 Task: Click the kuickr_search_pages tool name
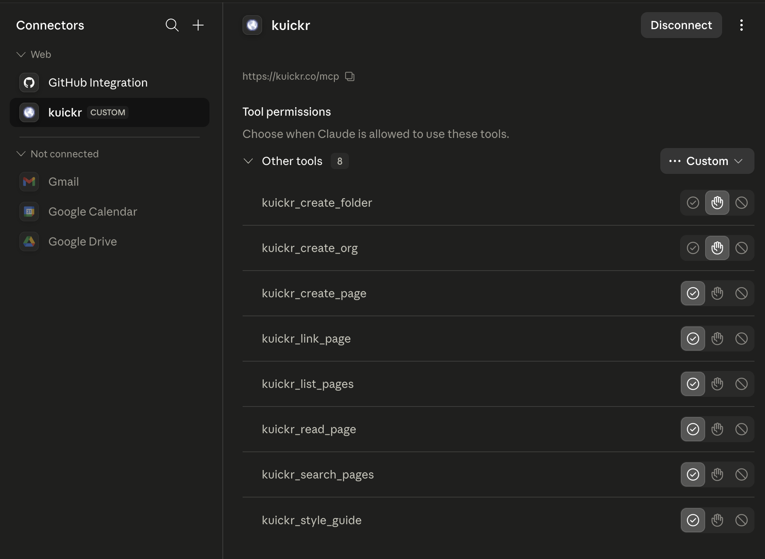point(318,474)
